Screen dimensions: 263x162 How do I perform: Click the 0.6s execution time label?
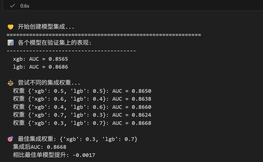click(25, 6)
